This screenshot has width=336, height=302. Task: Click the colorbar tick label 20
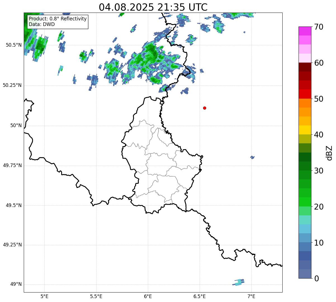(x=319, y=207)
